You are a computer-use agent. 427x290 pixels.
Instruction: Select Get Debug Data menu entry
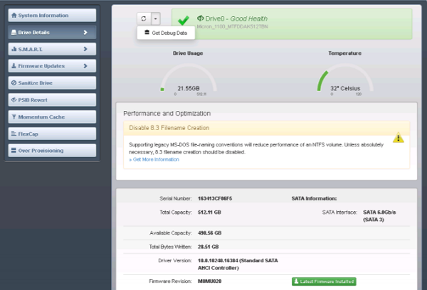[x=166, y=33]
